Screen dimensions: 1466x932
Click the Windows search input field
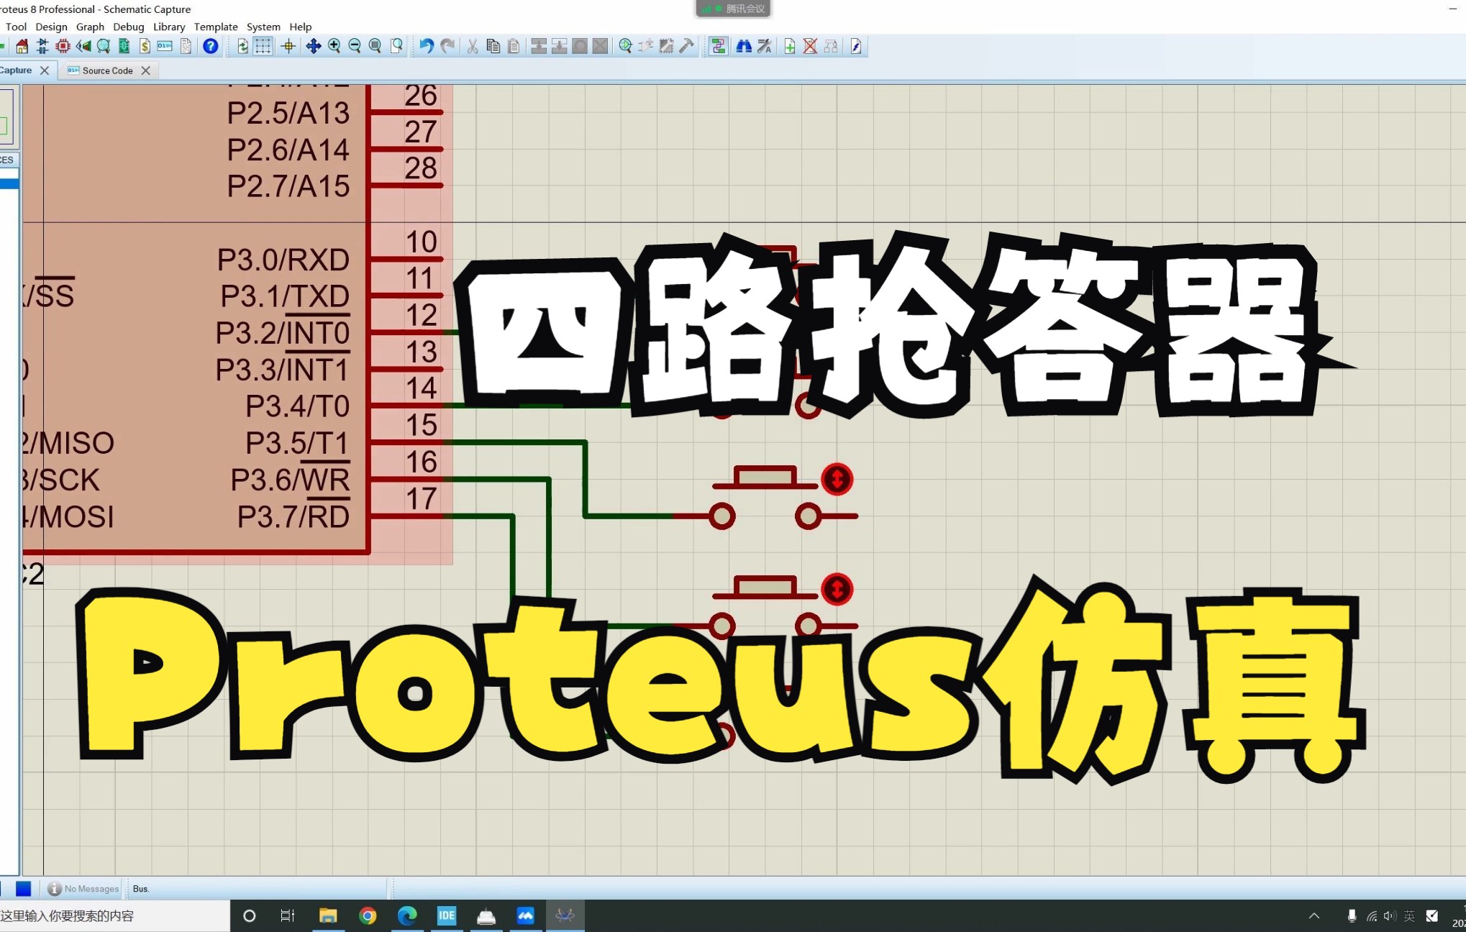(114, 915)
